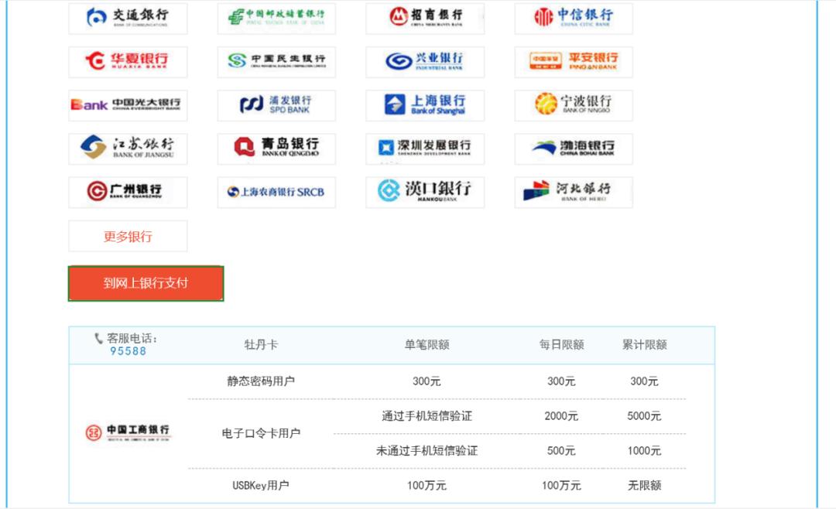Image resolution: width=836 pixels, height=509 pixels.
Task: Choose Bank of Shanghai logo
Action: point(427,105)
